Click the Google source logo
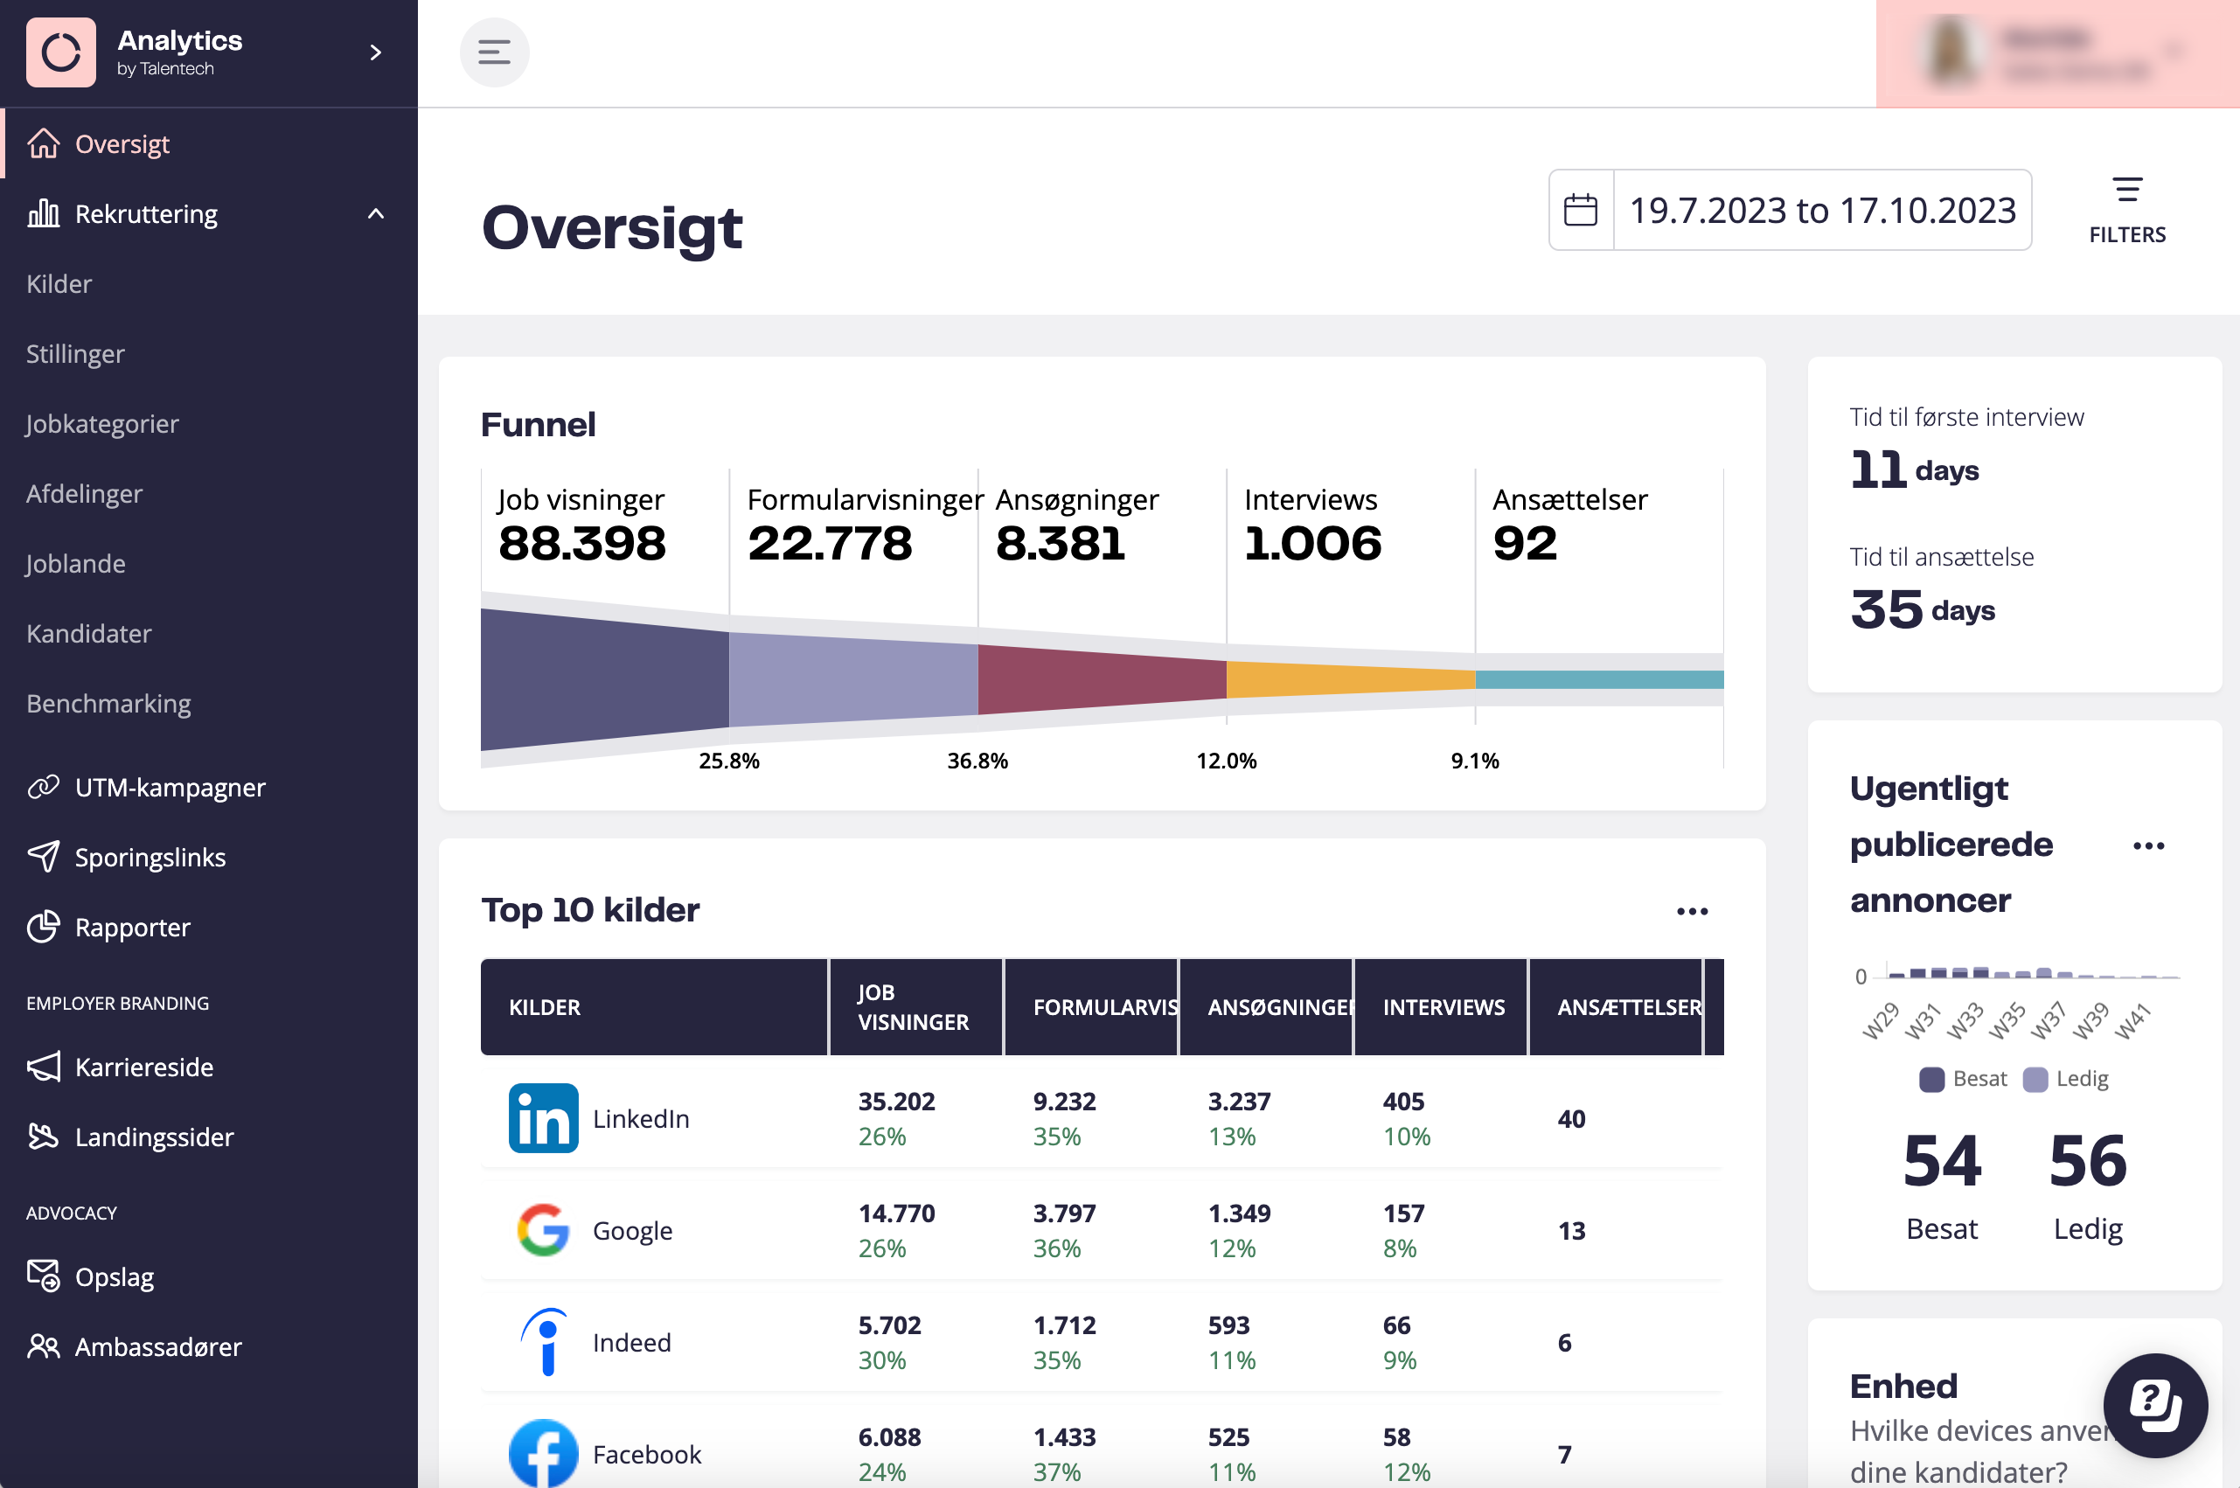This screenshot has width=2240, height=1488. tap(543, 1230)
